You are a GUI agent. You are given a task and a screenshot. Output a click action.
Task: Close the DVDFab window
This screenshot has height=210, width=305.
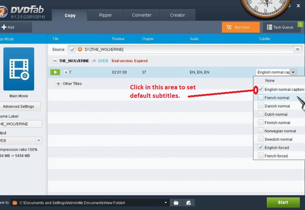(298, 6)
